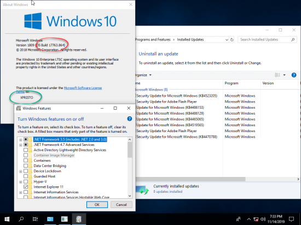
Task: Toggle .NET Framework 3.5 checkbox
Action: point(26,139)
